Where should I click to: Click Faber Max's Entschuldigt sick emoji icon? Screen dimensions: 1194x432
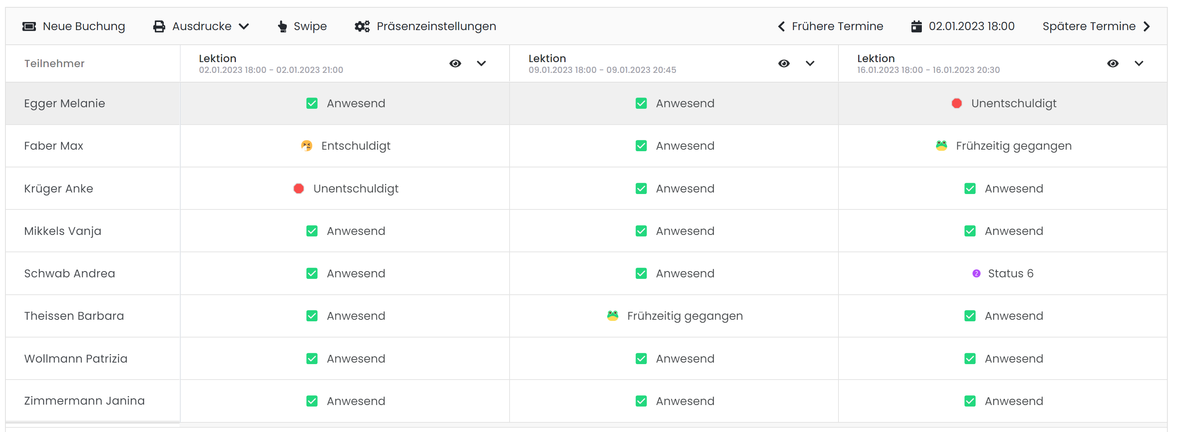(307, 146)
